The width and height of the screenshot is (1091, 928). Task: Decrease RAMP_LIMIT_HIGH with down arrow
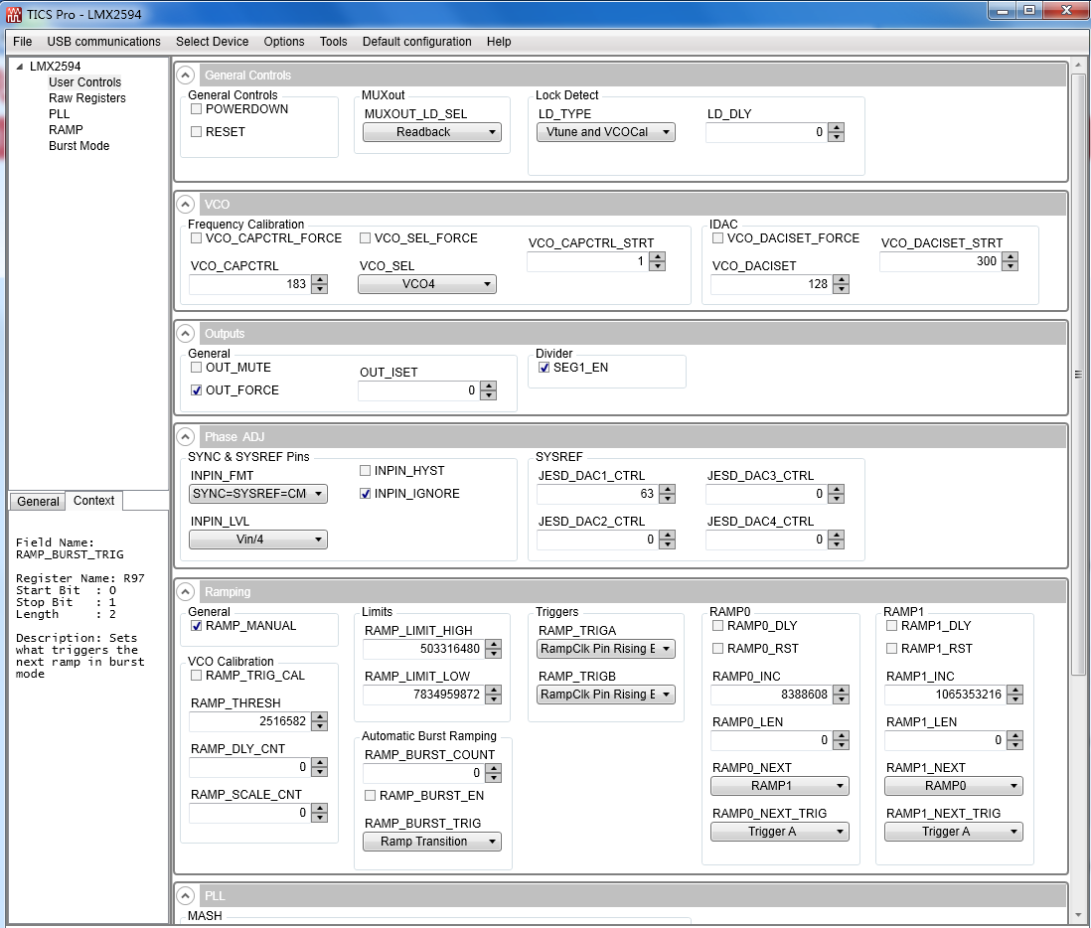coord(493,654)
